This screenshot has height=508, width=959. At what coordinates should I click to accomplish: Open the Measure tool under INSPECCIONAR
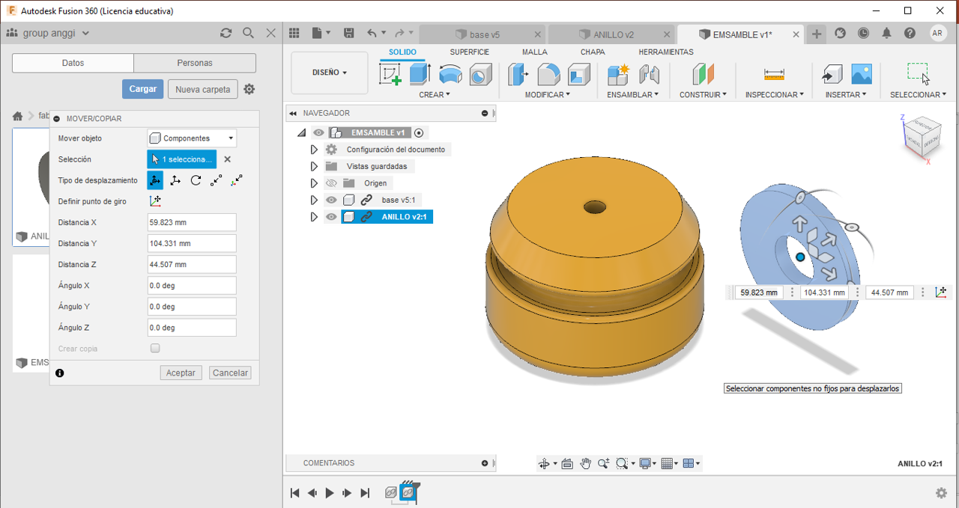coord(774,74)
